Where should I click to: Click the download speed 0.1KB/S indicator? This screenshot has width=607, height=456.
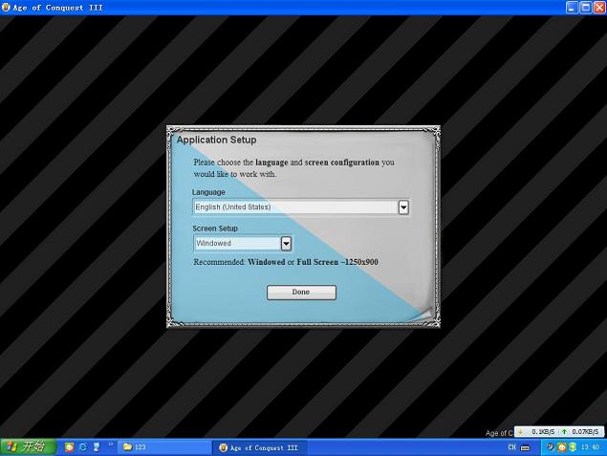[537, 431]
